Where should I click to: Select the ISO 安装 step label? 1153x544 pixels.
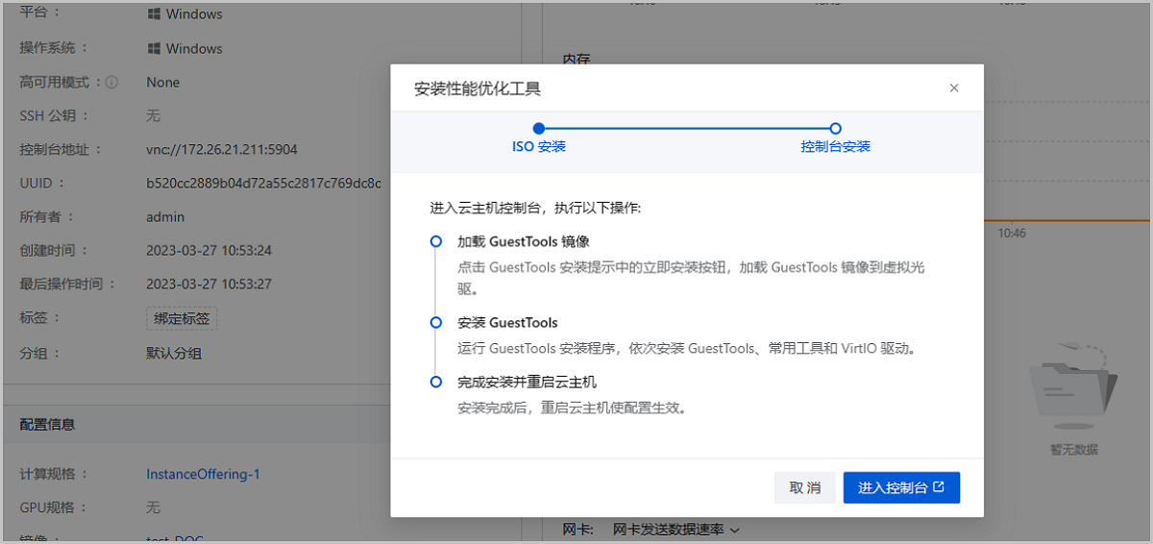(539, 147)
